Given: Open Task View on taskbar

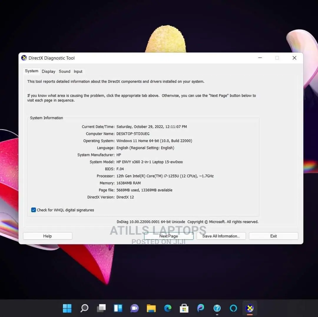Looking at the screenshot, I should [x=101, y=308].
